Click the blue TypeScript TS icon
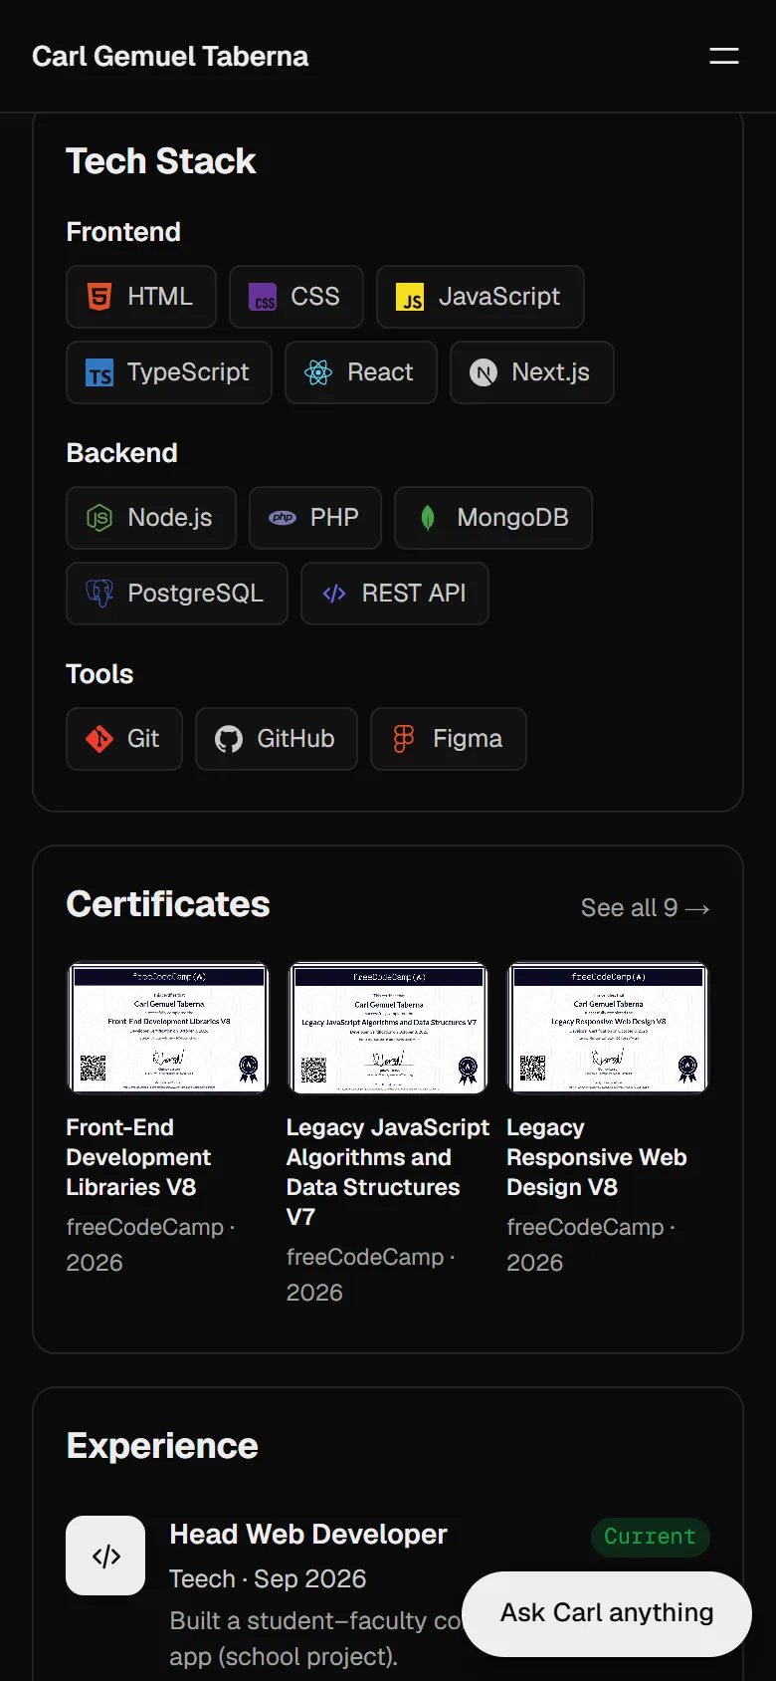Viewport: 776px width, 1681px height. click(x=99, y=372)
